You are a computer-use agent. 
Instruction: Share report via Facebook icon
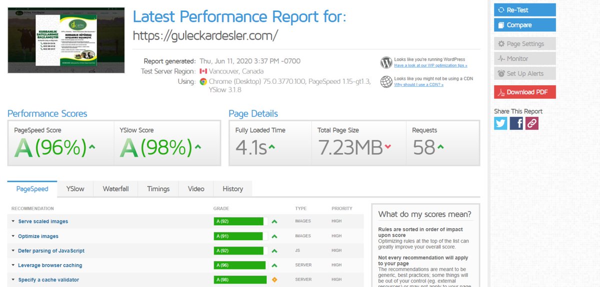[x=516, y=123]
